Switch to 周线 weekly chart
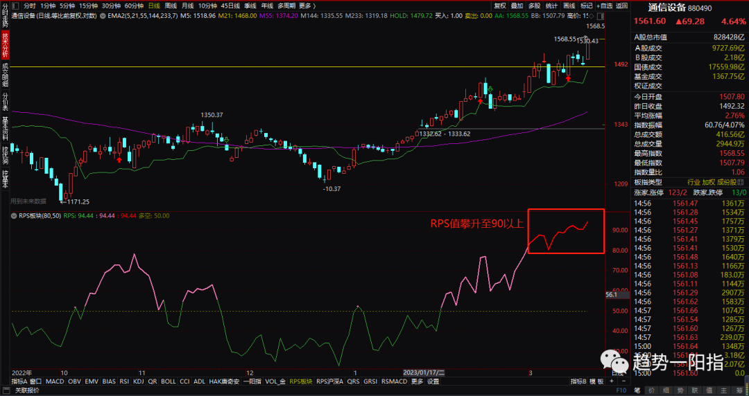Viewport: 749px width, 396px height. pyautogui.click(x=171, y=6)
